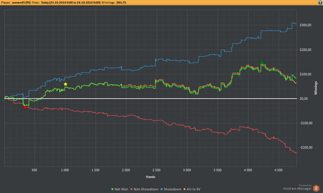The image size is (323, 193).
Task: Click the 4 000 hands axis tick label
Action: click(x=248, y=170)
